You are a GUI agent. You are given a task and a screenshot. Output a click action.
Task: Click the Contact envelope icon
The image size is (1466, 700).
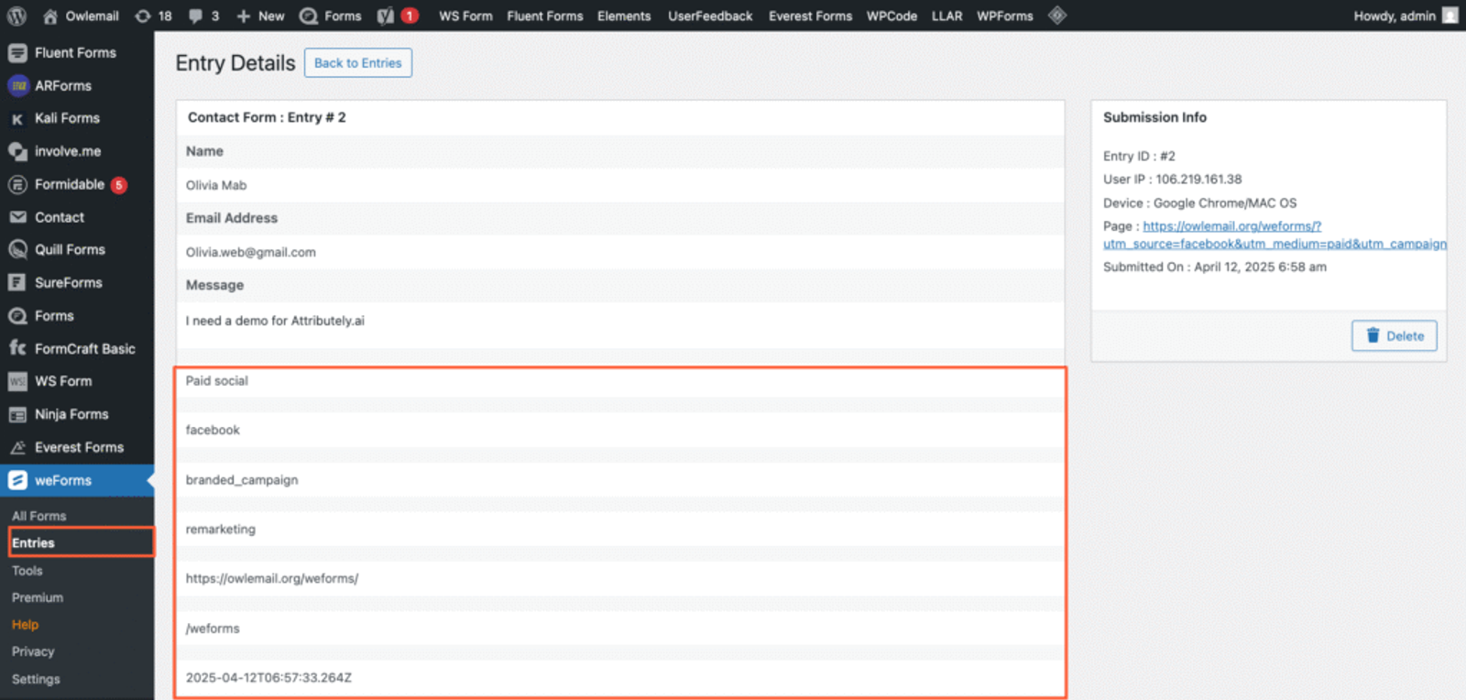tap(17, 217)
